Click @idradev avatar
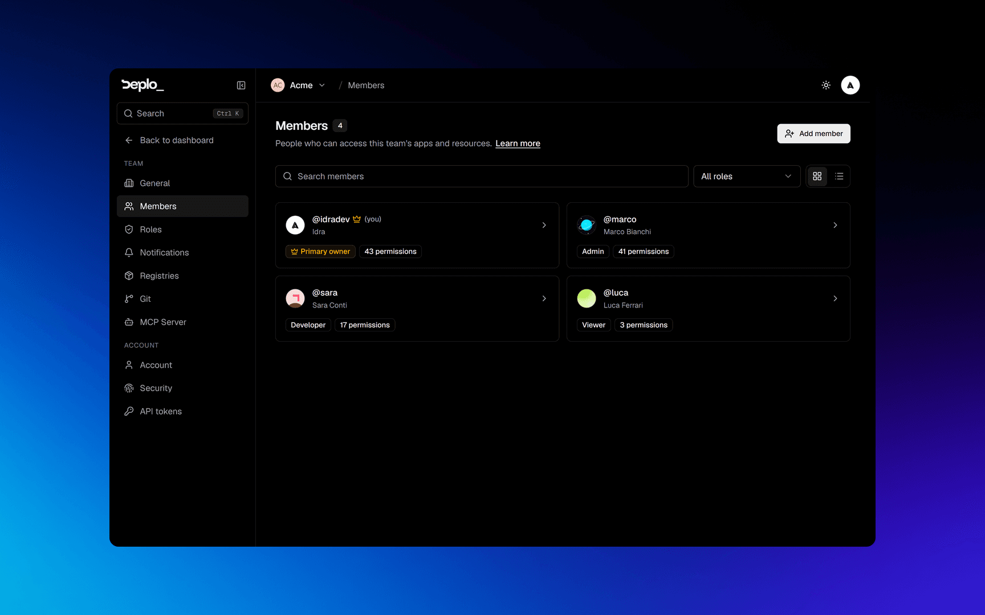 [x=295, y=225]
